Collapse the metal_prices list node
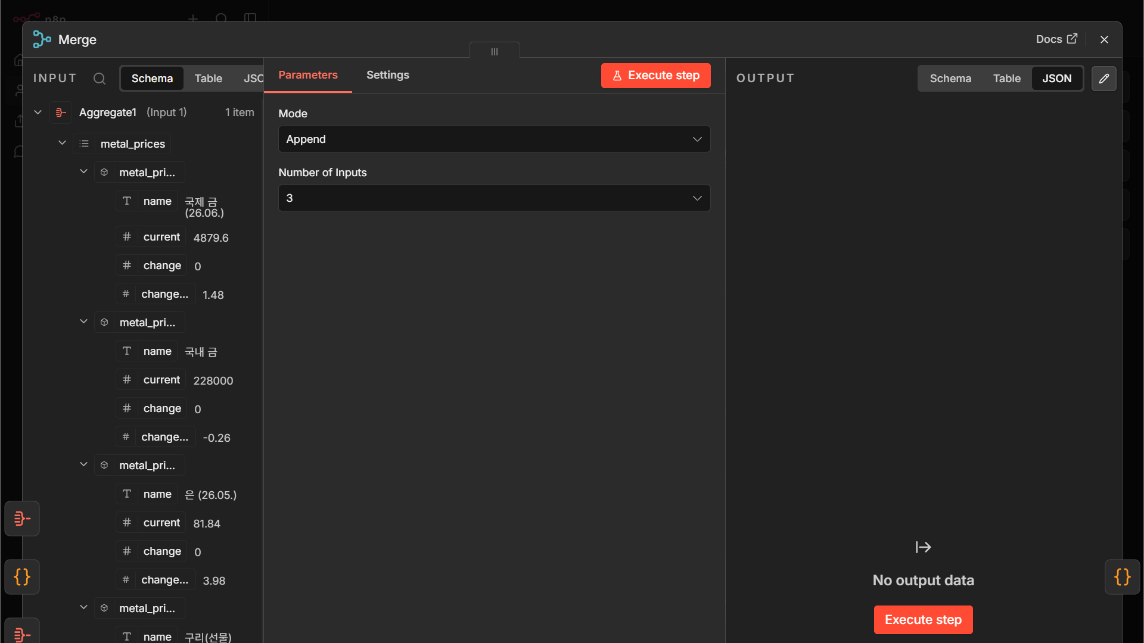Image resolution: width=1144 pixels, height=643 pixels. [x=62, y=143]
